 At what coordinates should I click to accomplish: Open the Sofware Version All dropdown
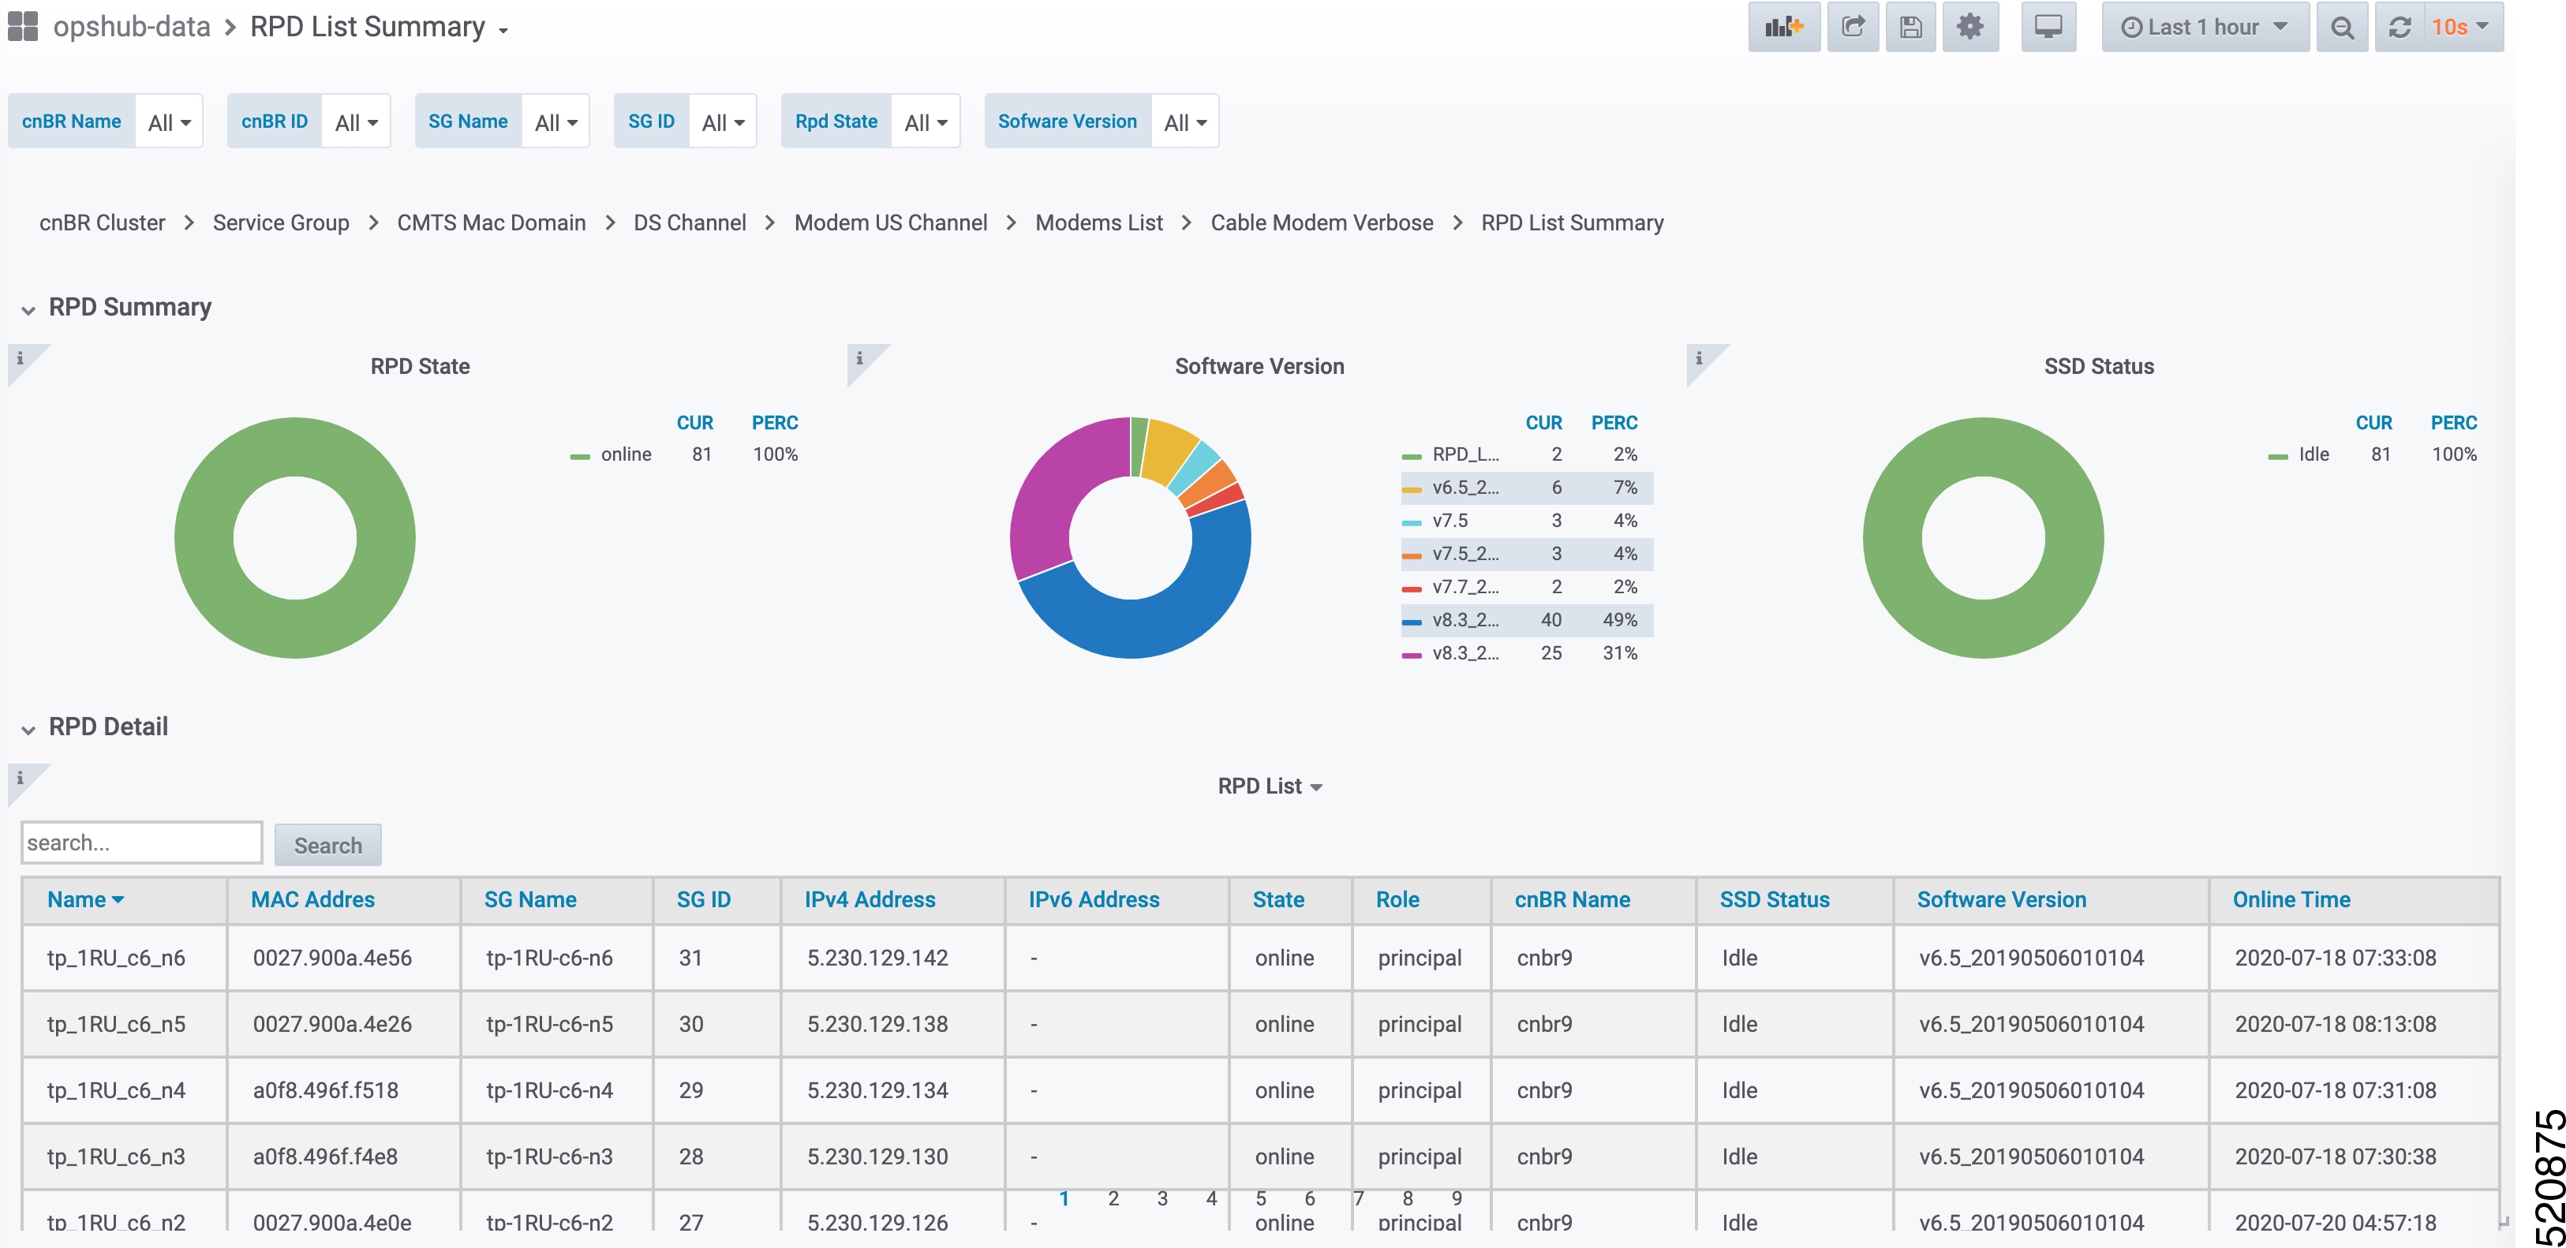[1185, 121]
